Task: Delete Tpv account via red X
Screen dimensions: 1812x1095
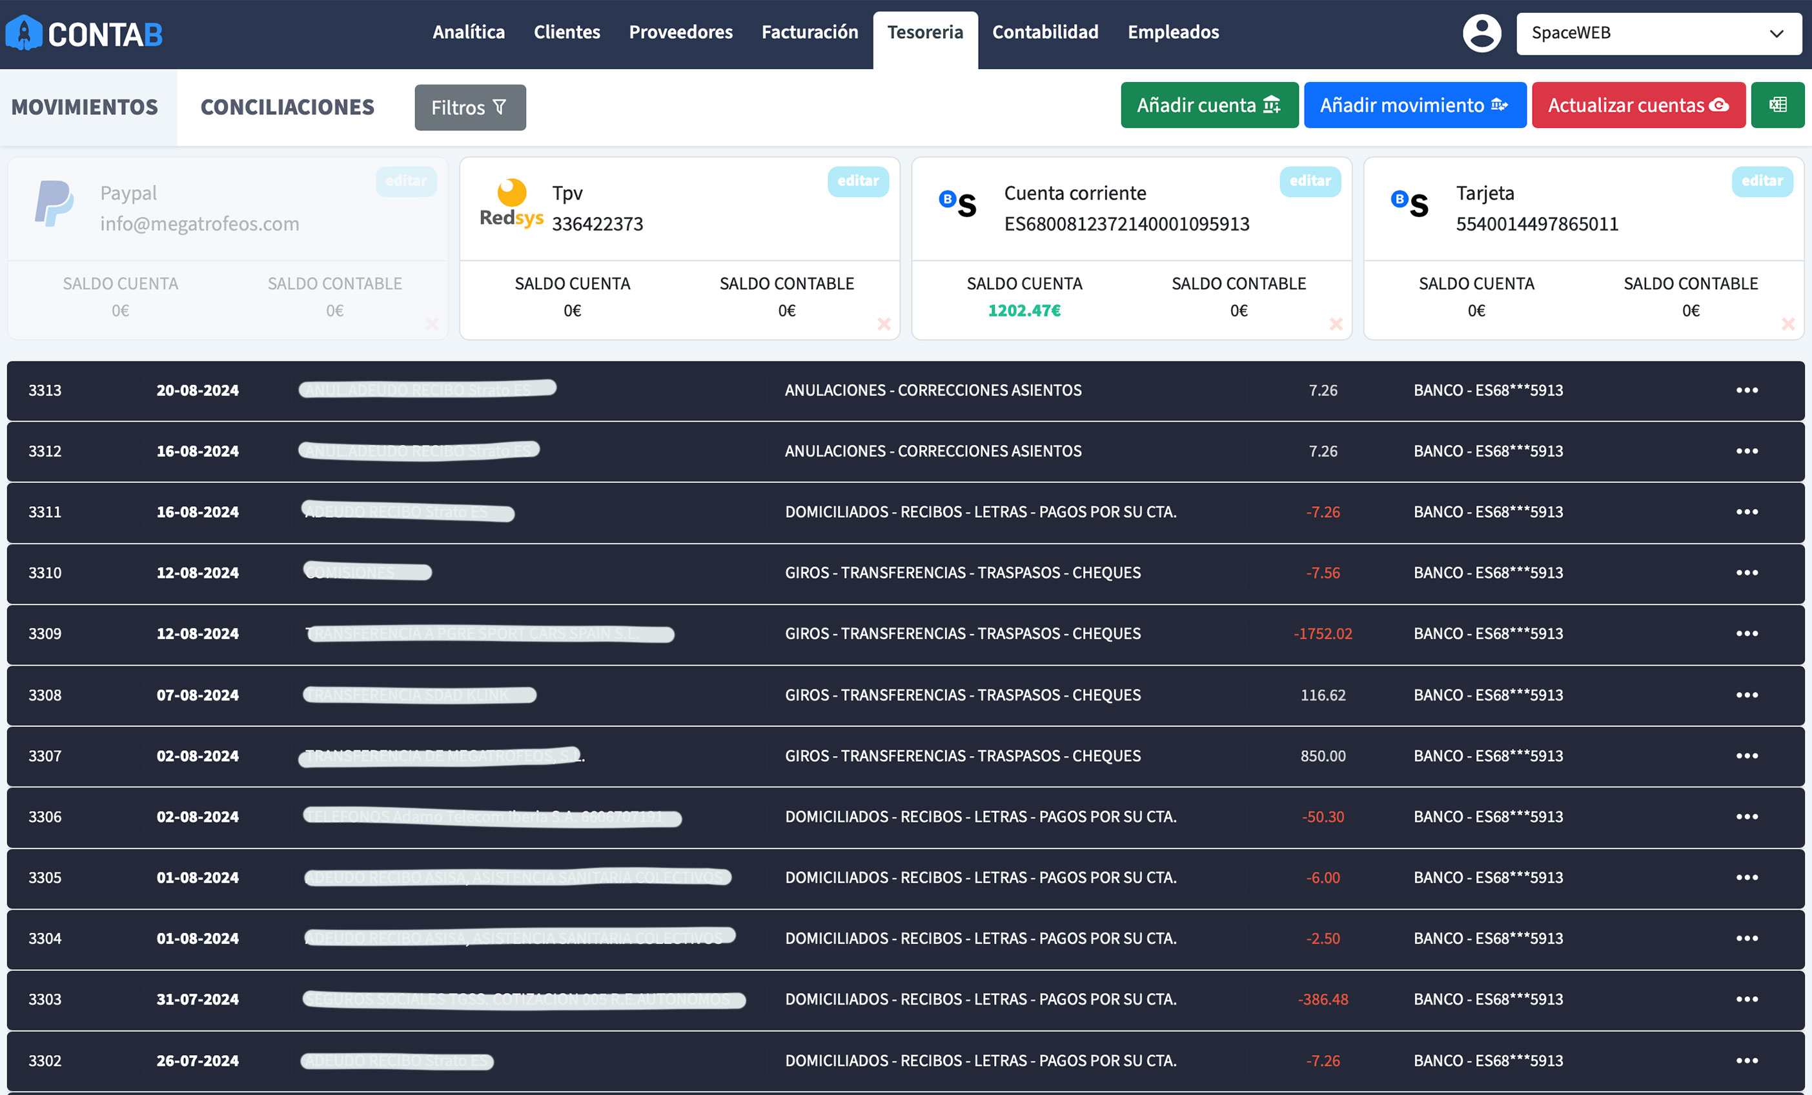Action: click(x=884, y=324)
